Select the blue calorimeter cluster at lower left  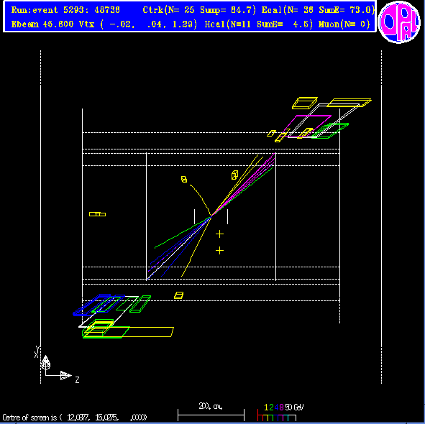click(x=91, y=305)
